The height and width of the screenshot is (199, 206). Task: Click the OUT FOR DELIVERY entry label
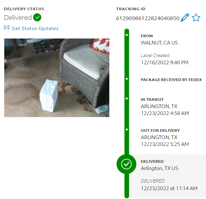point(160,130)
